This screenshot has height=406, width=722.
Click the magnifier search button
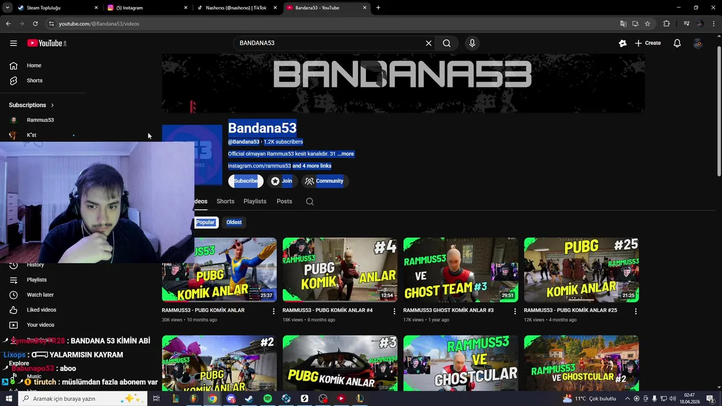(x=447, y=43)
